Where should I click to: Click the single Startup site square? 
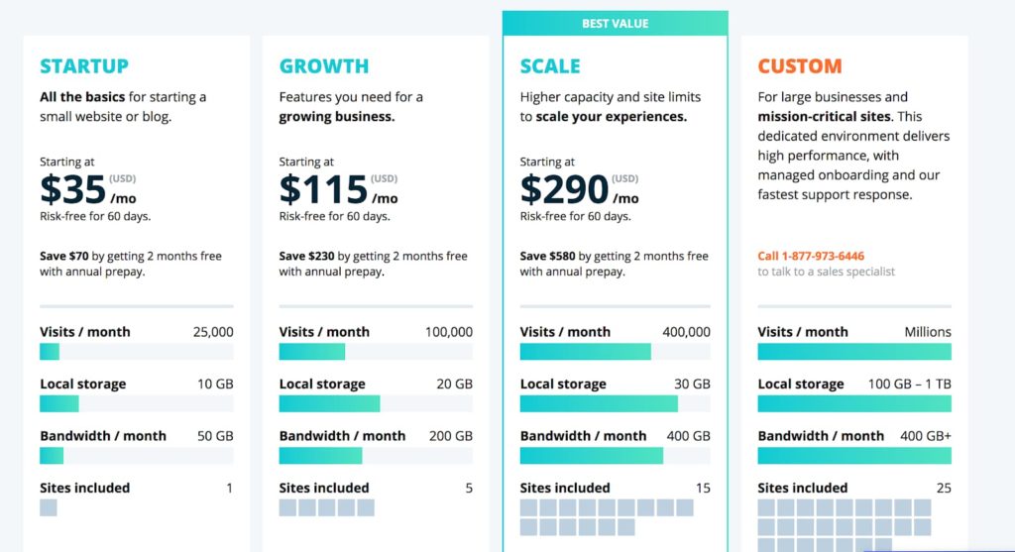(49, 507)
